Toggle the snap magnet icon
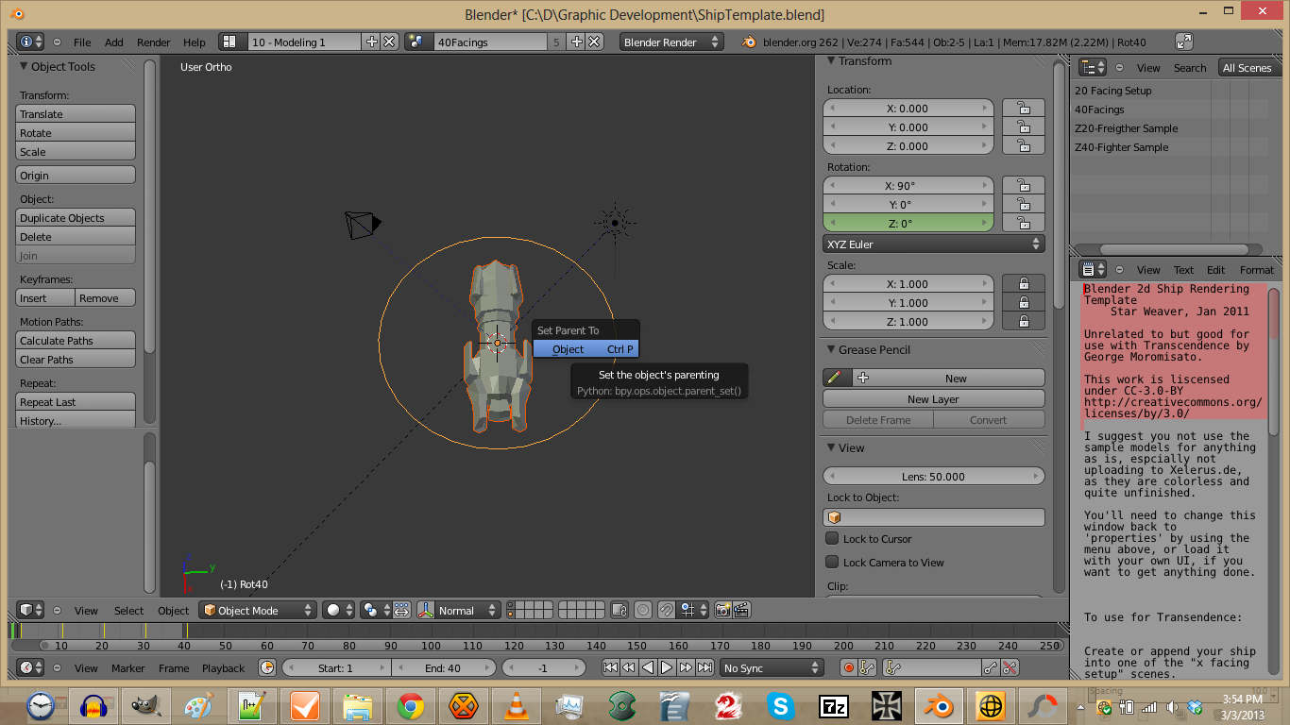Image resolution: width=1290 pixels, height=725 pixels. [665, 610]
